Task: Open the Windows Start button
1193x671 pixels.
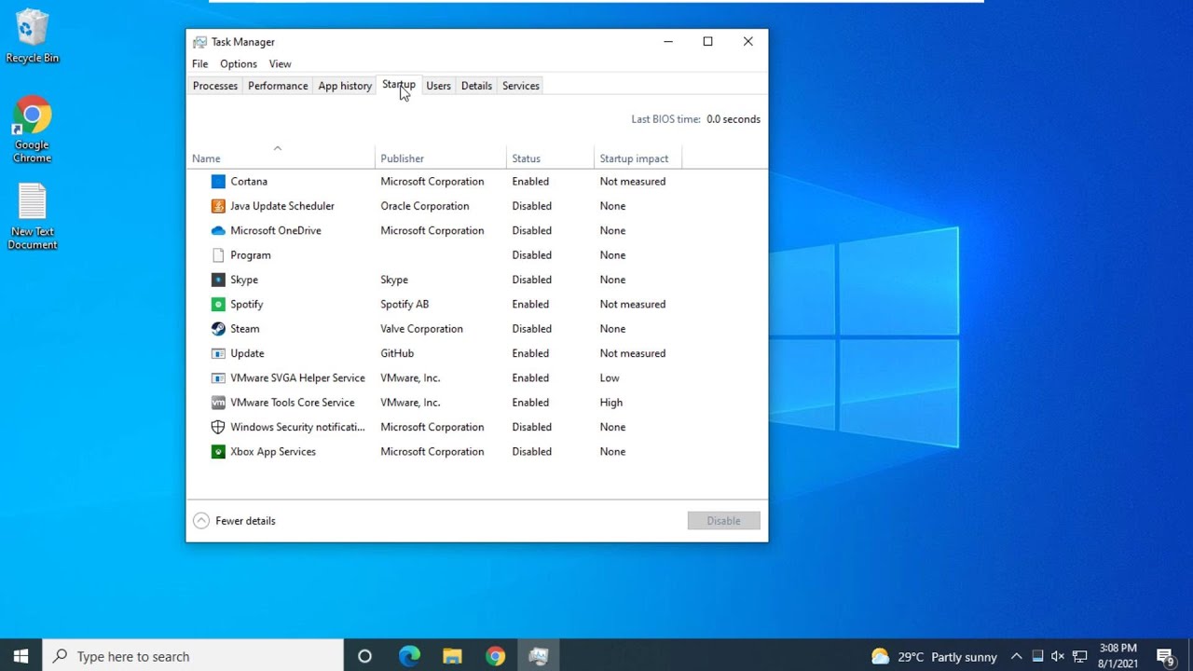Action: (x=21, y=656)
